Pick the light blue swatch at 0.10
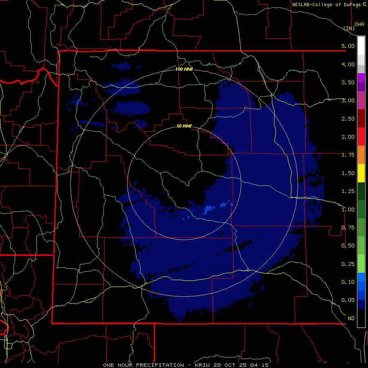The height and width of the screenshot is (368, 368). coord(361,277)
